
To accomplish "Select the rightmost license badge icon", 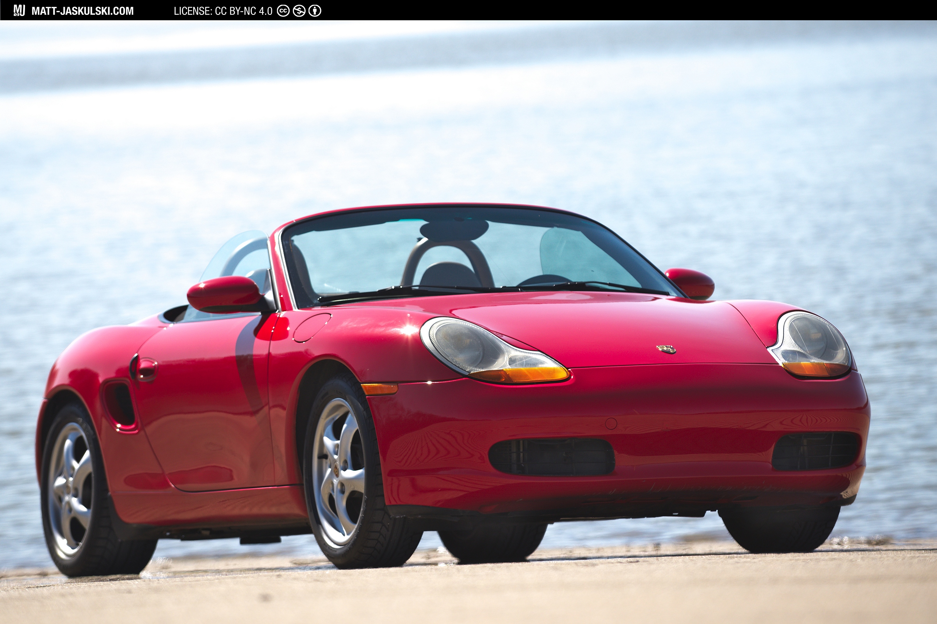I will click(x=315, y=12).
